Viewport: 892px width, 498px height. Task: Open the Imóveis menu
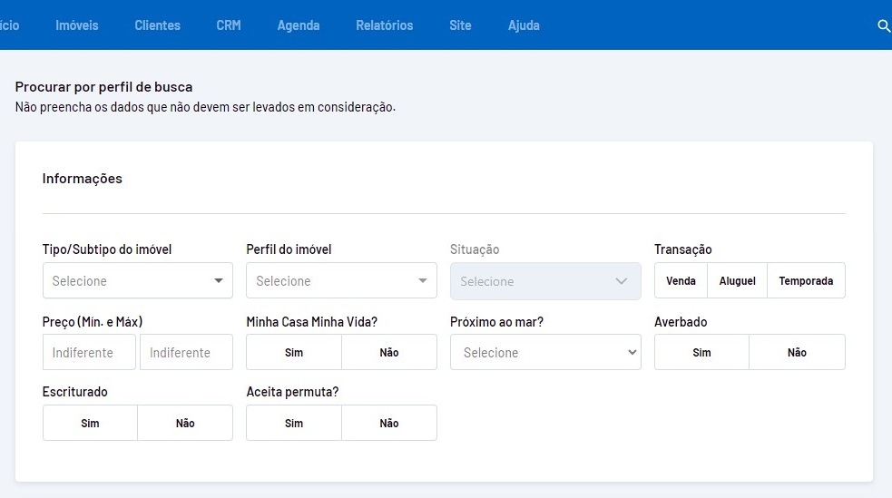[77, 25]
